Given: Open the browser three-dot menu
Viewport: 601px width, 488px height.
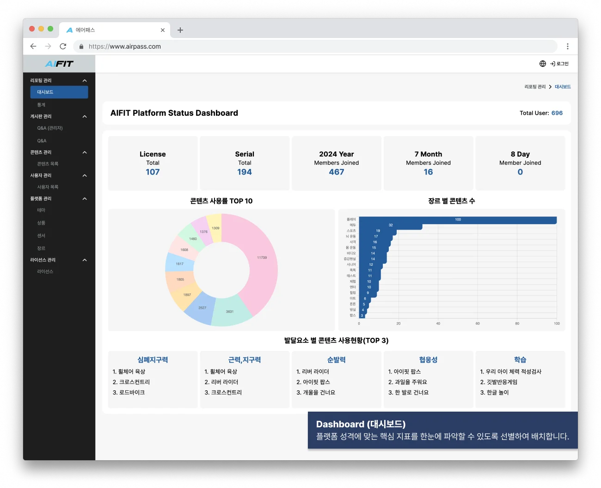Looking at the screenshot, I should coord(568,46).
